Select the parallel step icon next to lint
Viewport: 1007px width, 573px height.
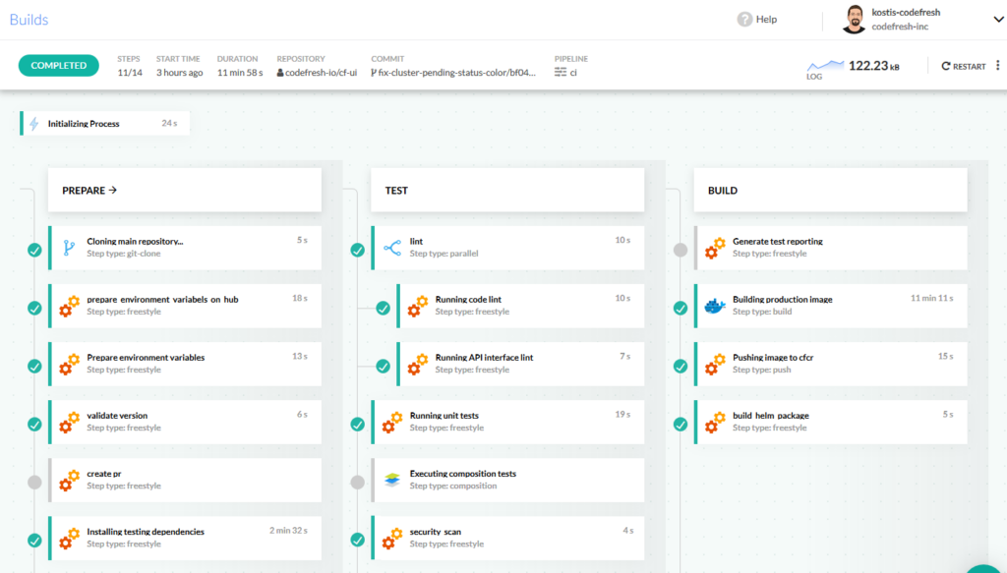point(390,248)
